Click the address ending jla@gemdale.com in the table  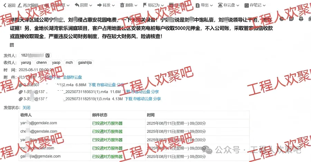coord(40,156)
